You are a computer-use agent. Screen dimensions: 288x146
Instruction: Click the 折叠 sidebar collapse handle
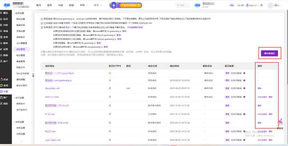(33, 75)
